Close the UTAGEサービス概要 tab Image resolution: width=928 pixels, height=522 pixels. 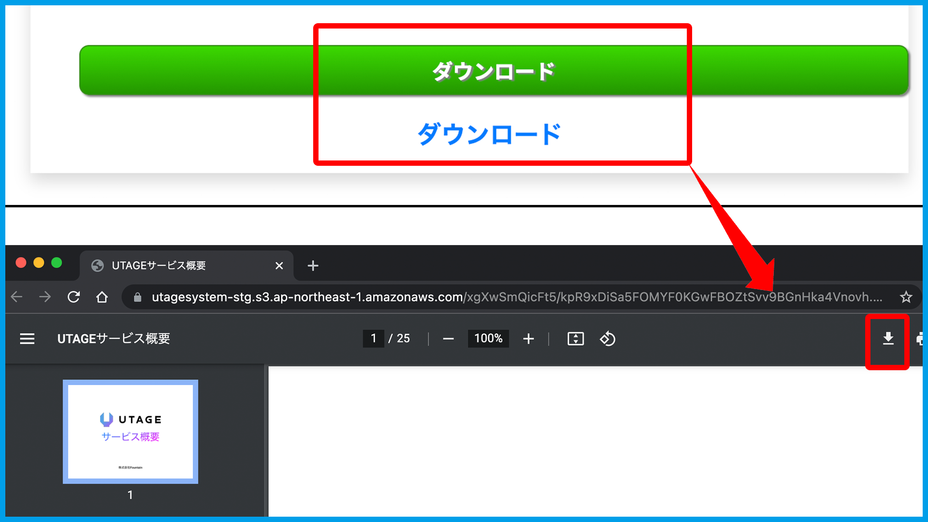tap(279, 265)
